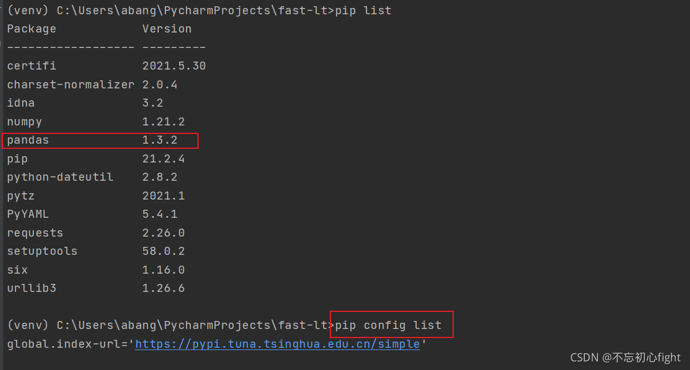The height and width of the screenshot is (370, 690).
Task: Click the PyYAML package name
Action: coord(27,214)
